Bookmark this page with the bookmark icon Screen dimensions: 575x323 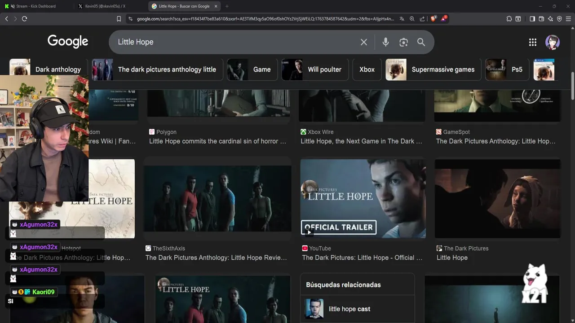click(119, 19)
